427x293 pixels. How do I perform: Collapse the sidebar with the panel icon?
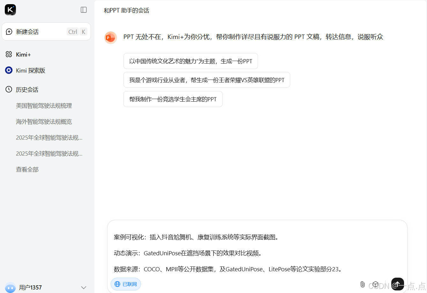tap(84, 10)
